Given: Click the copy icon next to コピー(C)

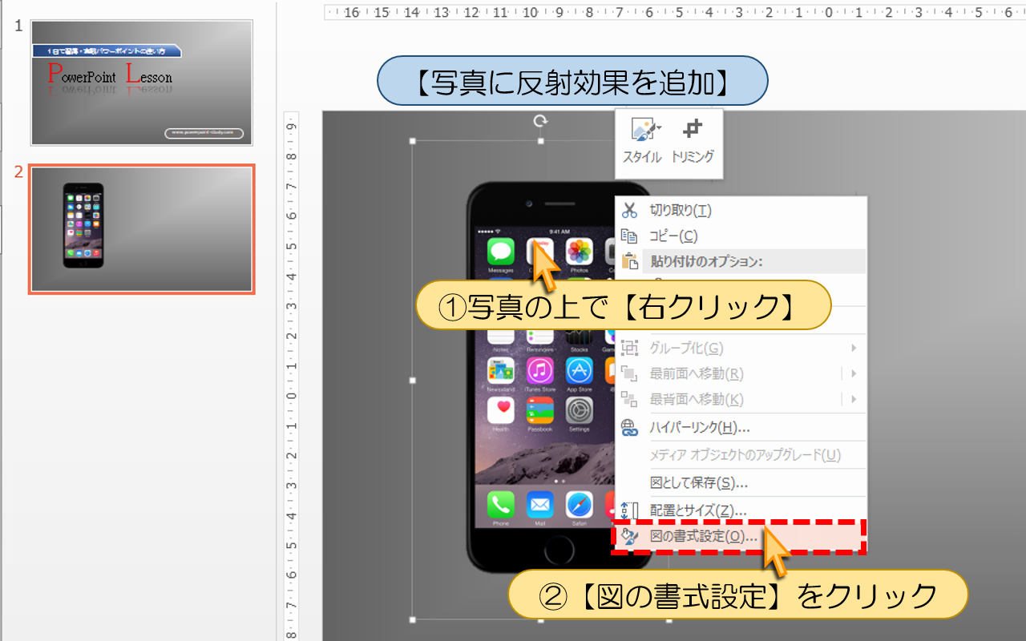Looking at the screenshot, I should (630, 236).
